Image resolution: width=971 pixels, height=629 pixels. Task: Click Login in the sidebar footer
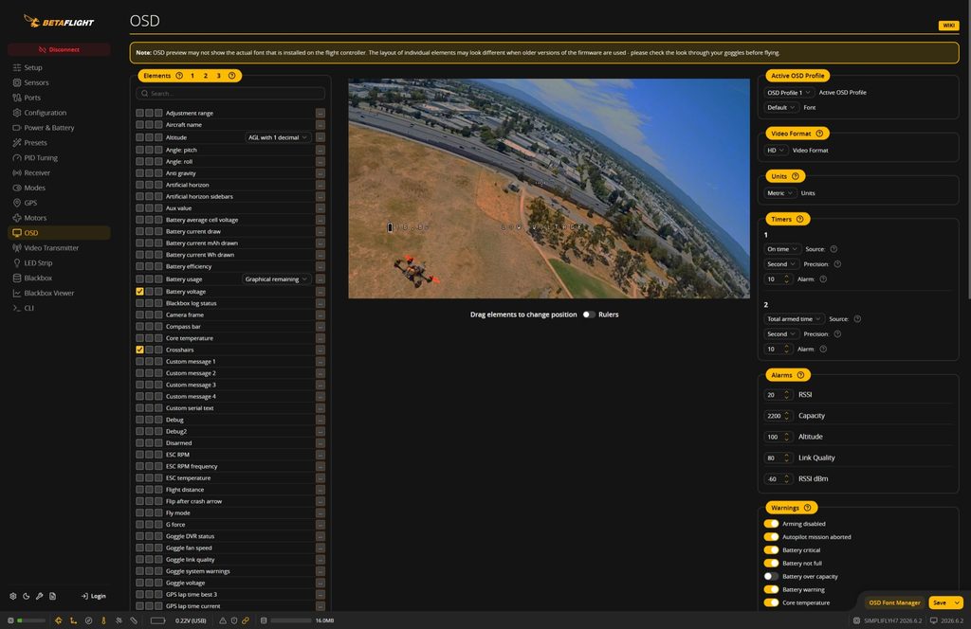pos(94,596)
